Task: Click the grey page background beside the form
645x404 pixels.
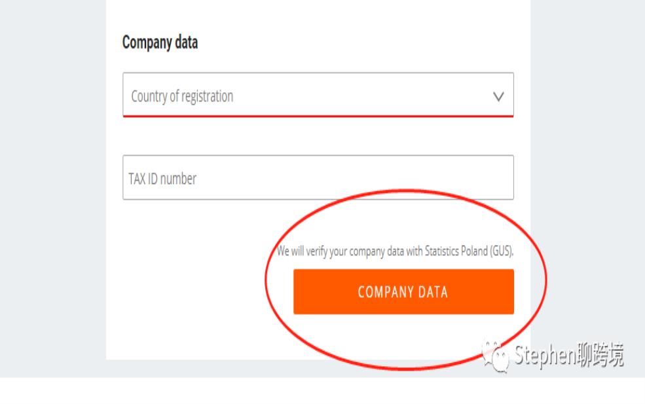Action: pyautogui.click(x=52, y=185)
